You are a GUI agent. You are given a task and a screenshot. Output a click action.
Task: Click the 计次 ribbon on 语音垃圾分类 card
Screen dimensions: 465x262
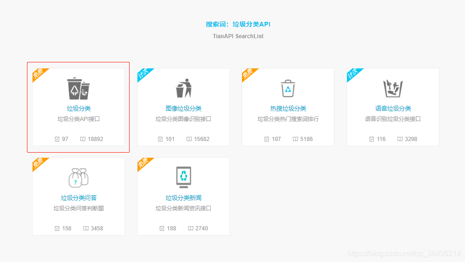tap(353, 74)
